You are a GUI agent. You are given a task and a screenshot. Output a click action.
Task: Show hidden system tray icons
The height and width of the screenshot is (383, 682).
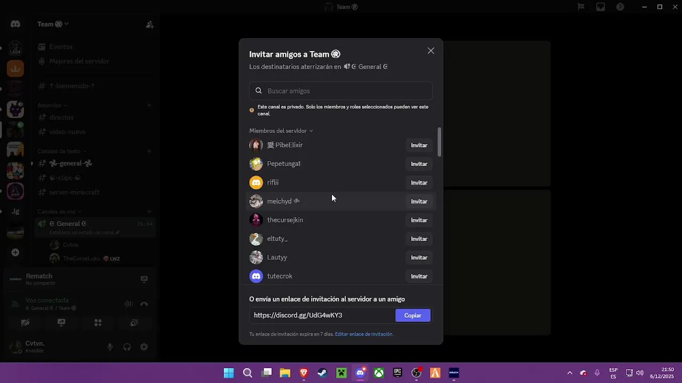[x=570, y=373]
